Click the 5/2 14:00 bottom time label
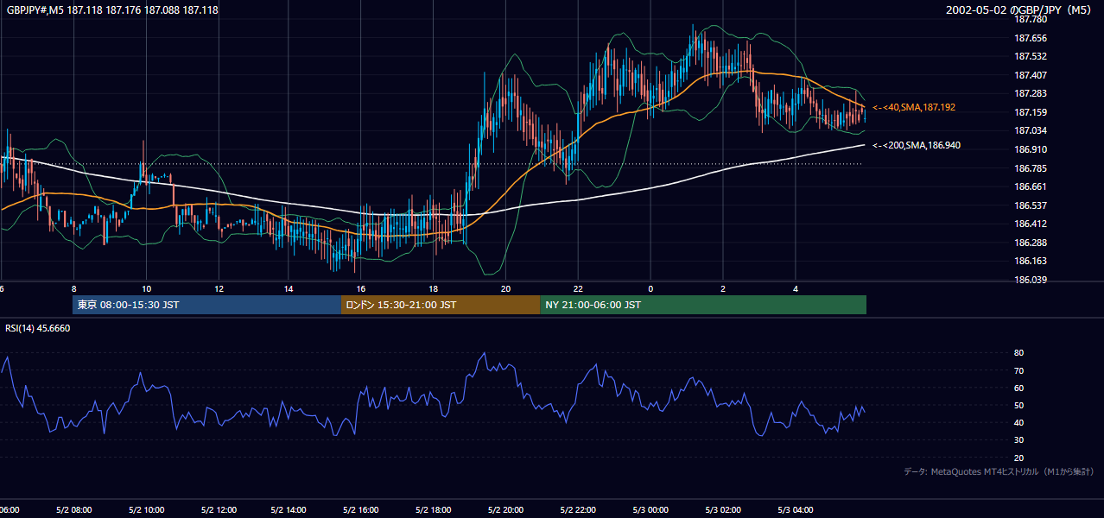The image size is (1104, 518). pyautogui.click(x=289, y=510)
